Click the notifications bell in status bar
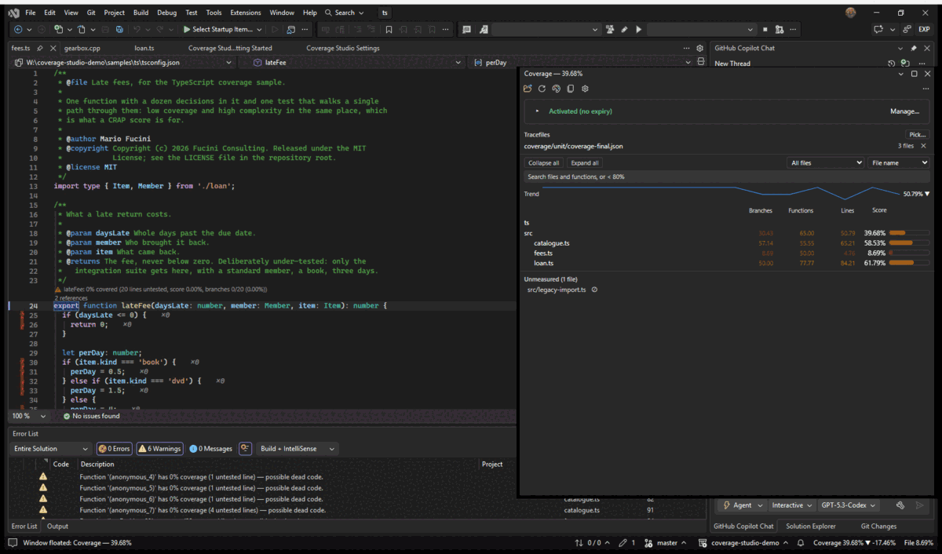 (x=801, y=542)
